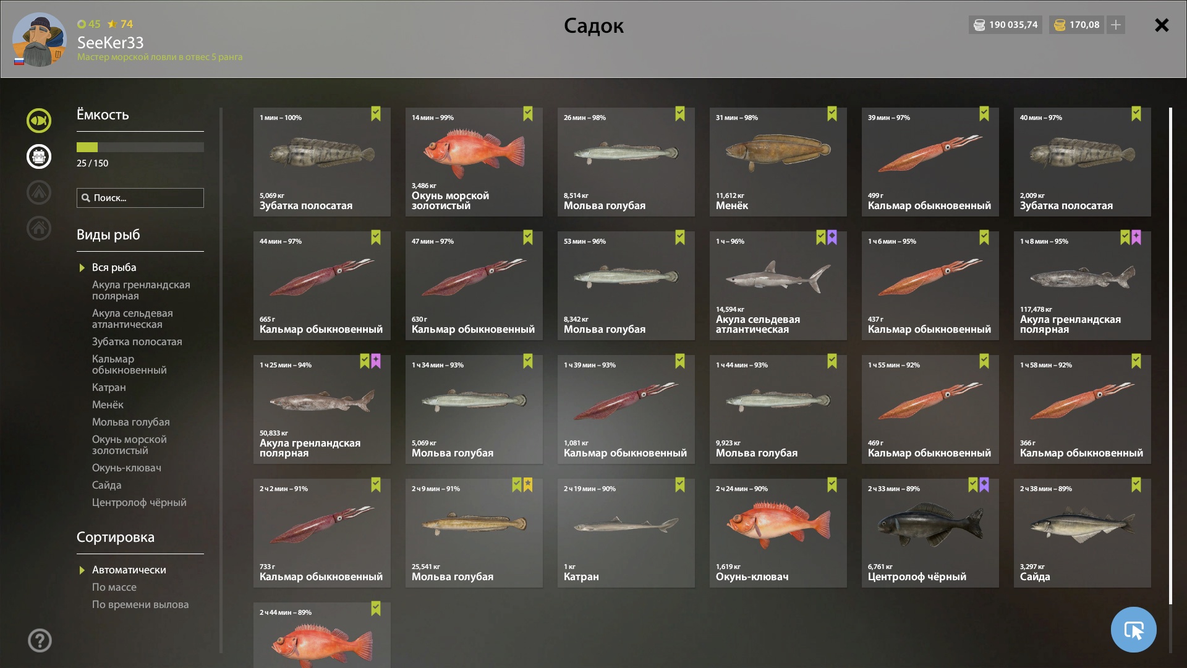Select the second round sidebar net icon
This screenshot has height=668, width=1187.
tap(39, 156)
